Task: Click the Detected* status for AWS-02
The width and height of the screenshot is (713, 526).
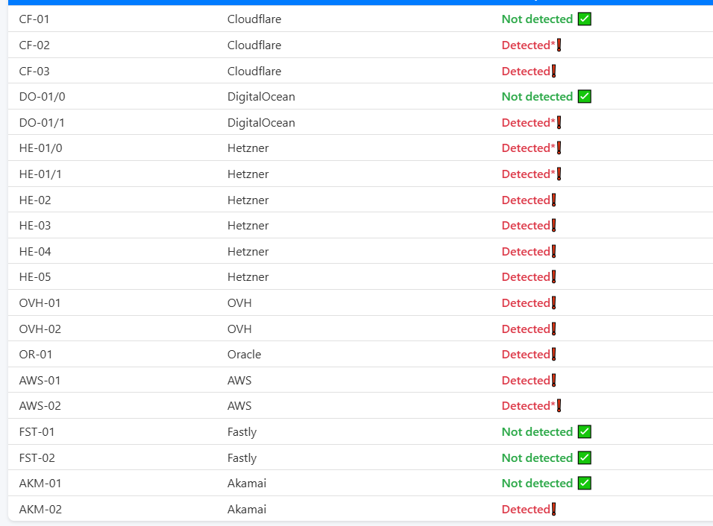Action: click(x=528, y=406)
